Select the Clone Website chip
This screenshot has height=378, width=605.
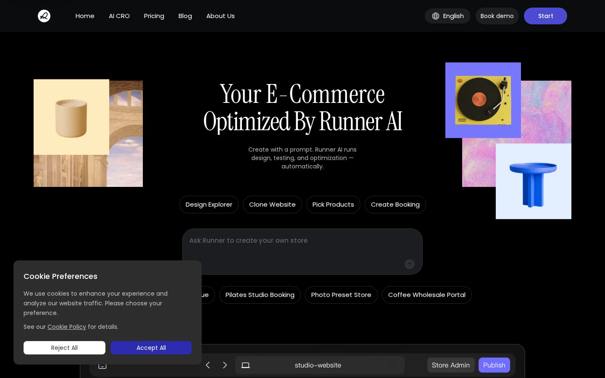272,205
